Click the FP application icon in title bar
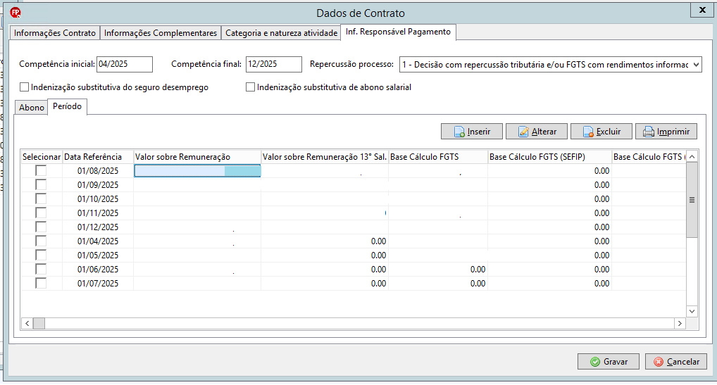The height and width of the screenshot is (385, 717). (x=15, y=13)
